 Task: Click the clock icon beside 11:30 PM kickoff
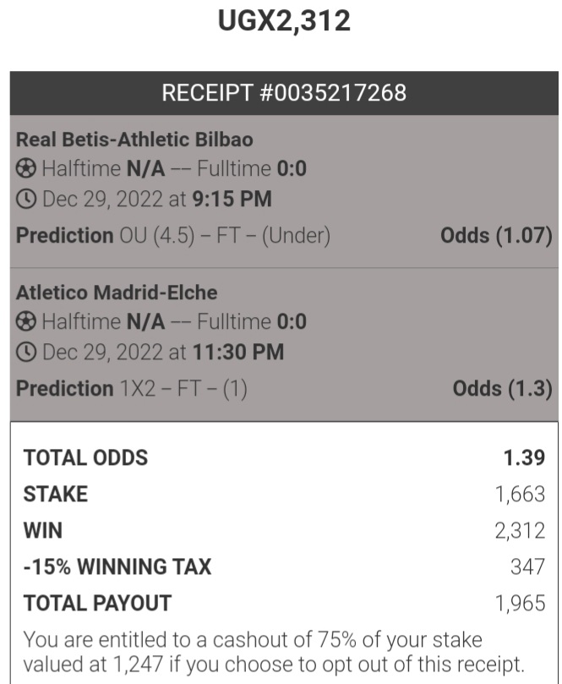(x=25, y=353)
